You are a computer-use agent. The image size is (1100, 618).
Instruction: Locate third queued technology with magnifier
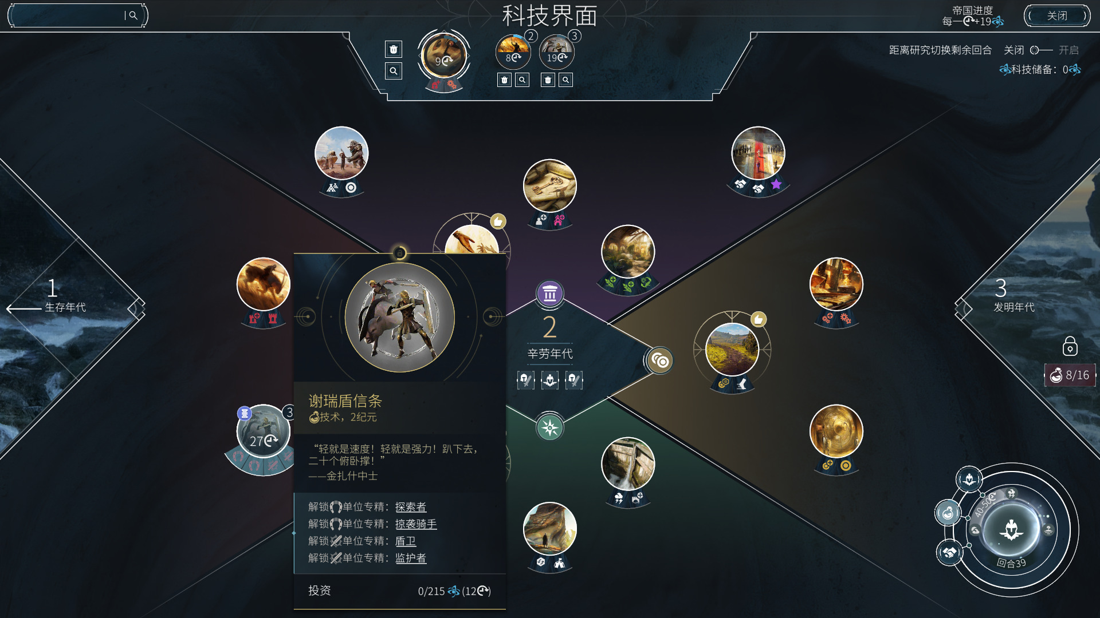(565, 80)
